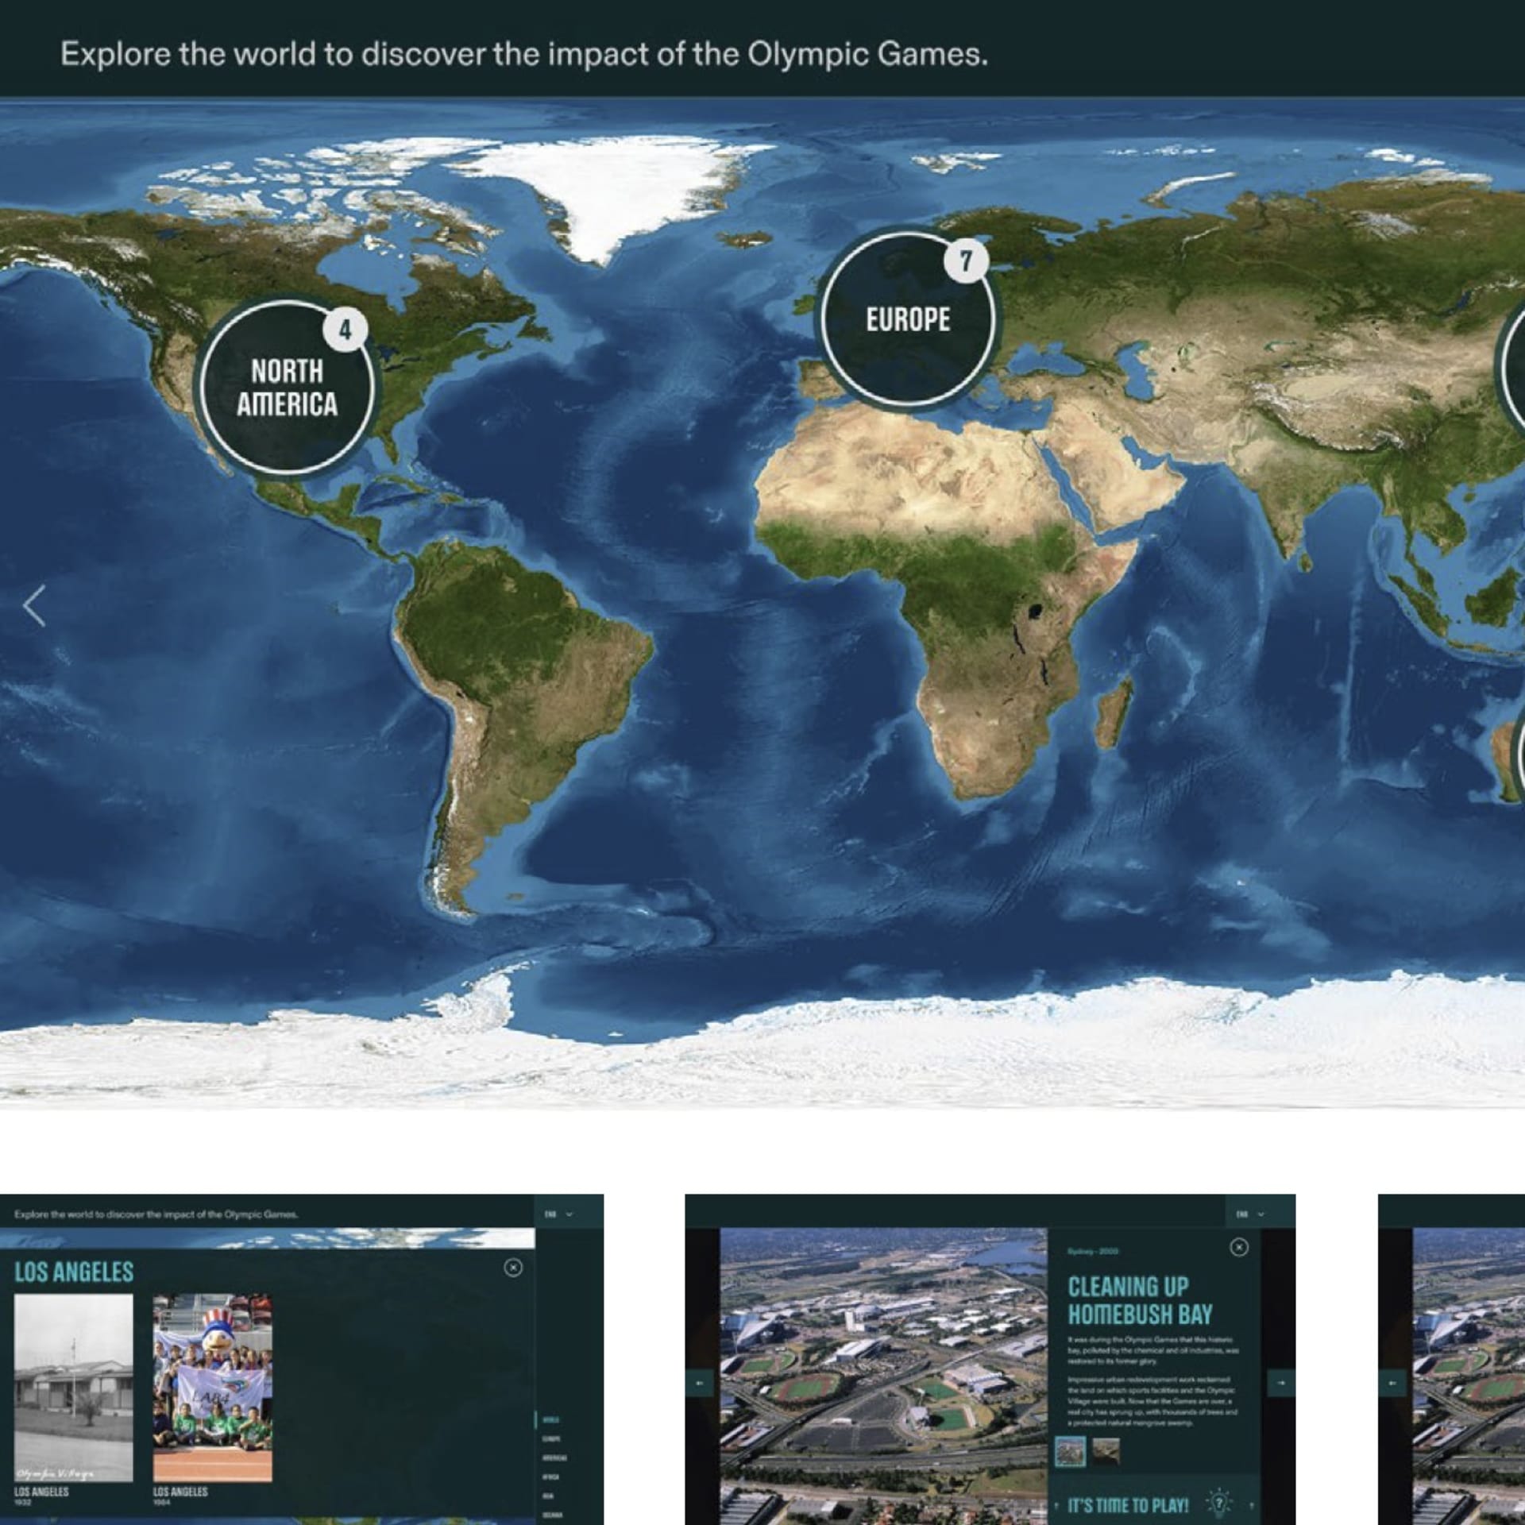Open language dropdown in Los Angeles screen
Screen dimensions: 1525x1525
pyautogui.click(x=559, y=1214)
